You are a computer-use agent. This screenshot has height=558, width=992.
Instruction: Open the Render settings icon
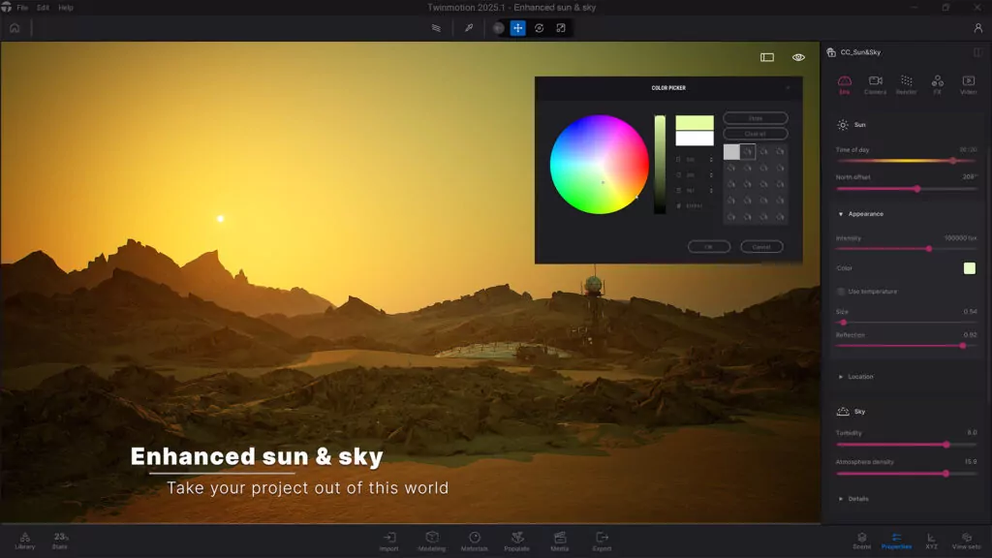pyautogui.click(x=907, y=83)
